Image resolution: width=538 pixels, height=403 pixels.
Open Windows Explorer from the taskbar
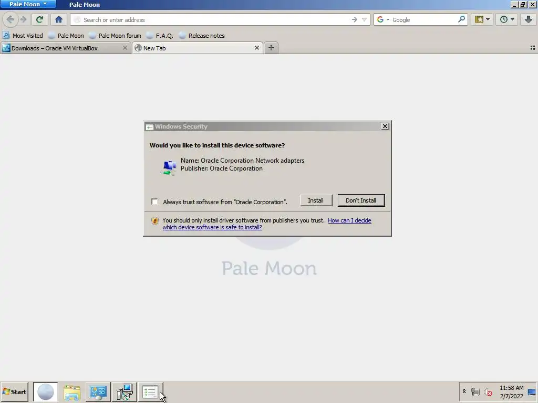pos(71,391)
